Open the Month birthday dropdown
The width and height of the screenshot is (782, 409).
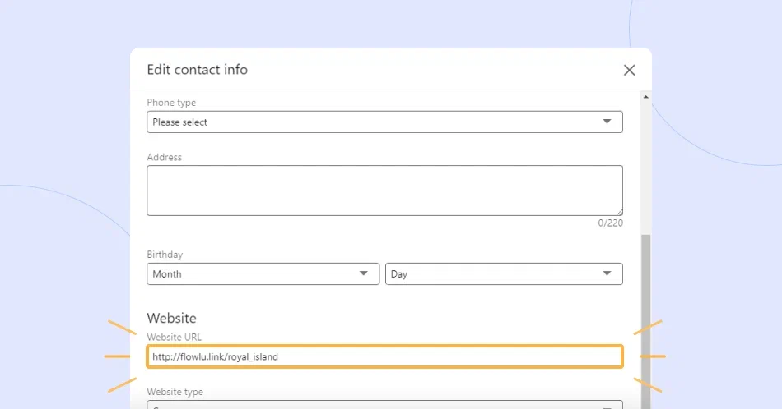tap(263, 274)
